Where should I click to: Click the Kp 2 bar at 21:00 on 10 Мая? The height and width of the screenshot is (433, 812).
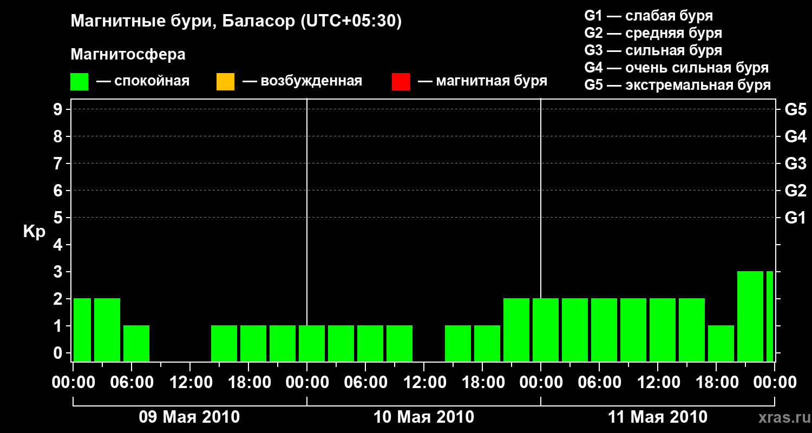[x=516, y=330]
